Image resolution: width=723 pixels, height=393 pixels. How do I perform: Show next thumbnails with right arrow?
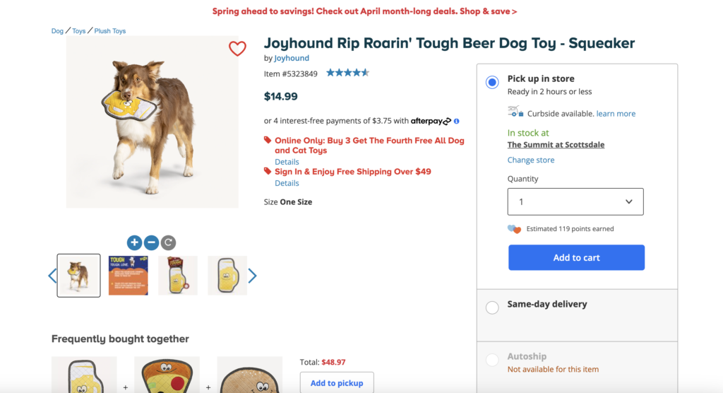252,276
